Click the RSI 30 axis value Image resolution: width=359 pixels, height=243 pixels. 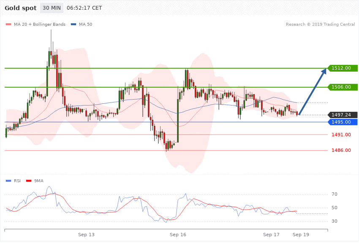(335, 221)
